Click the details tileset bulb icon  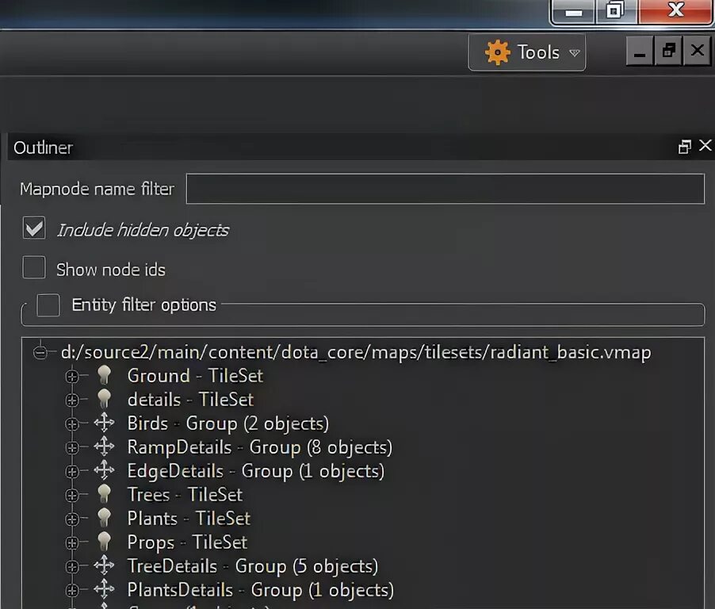click(x=105, y=399)
